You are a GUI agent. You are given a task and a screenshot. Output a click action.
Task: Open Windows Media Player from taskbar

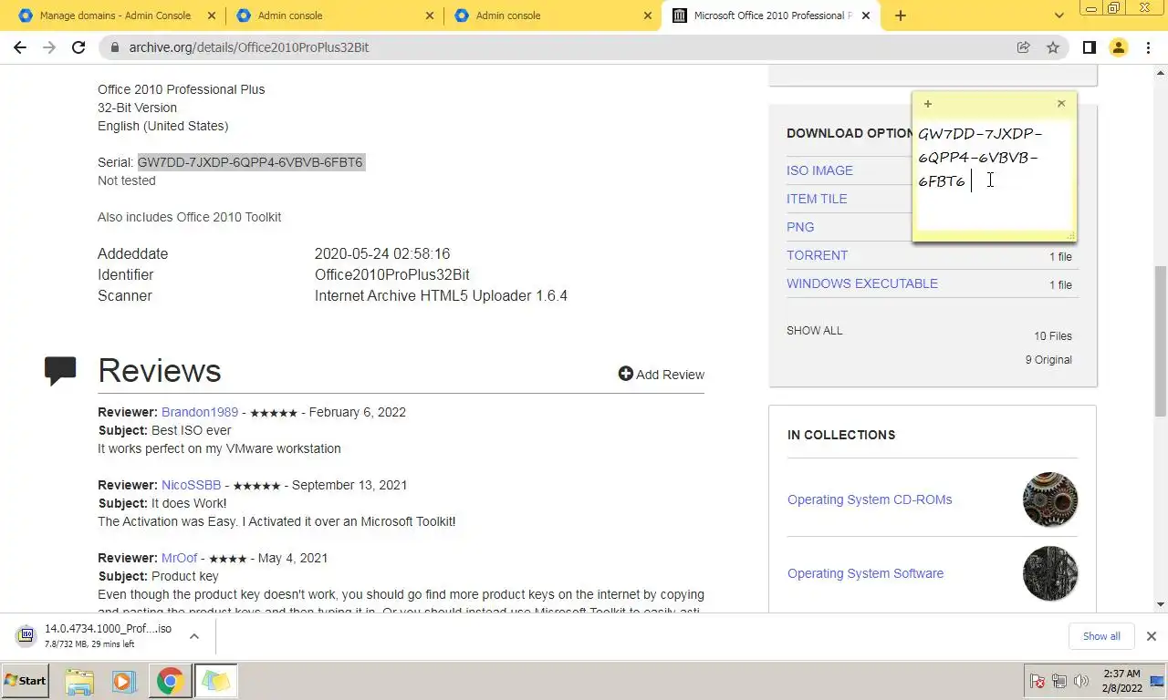[x=124, y=682]
